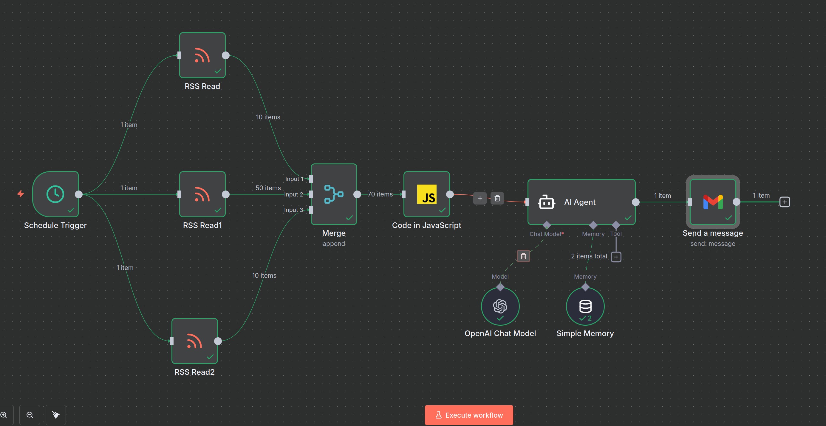
Task: Click the RSS Read1 output connector
Action: [x=226, y=194]
